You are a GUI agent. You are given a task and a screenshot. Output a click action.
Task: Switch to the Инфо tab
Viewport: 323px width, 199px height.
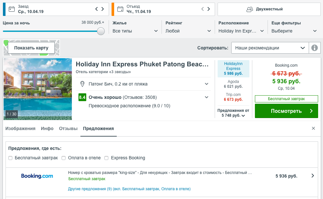[x=47, y=128]
